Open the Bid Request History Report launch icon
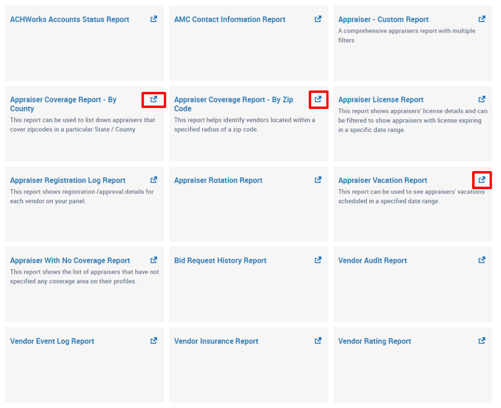501x408 pixels. coord(318,259)
